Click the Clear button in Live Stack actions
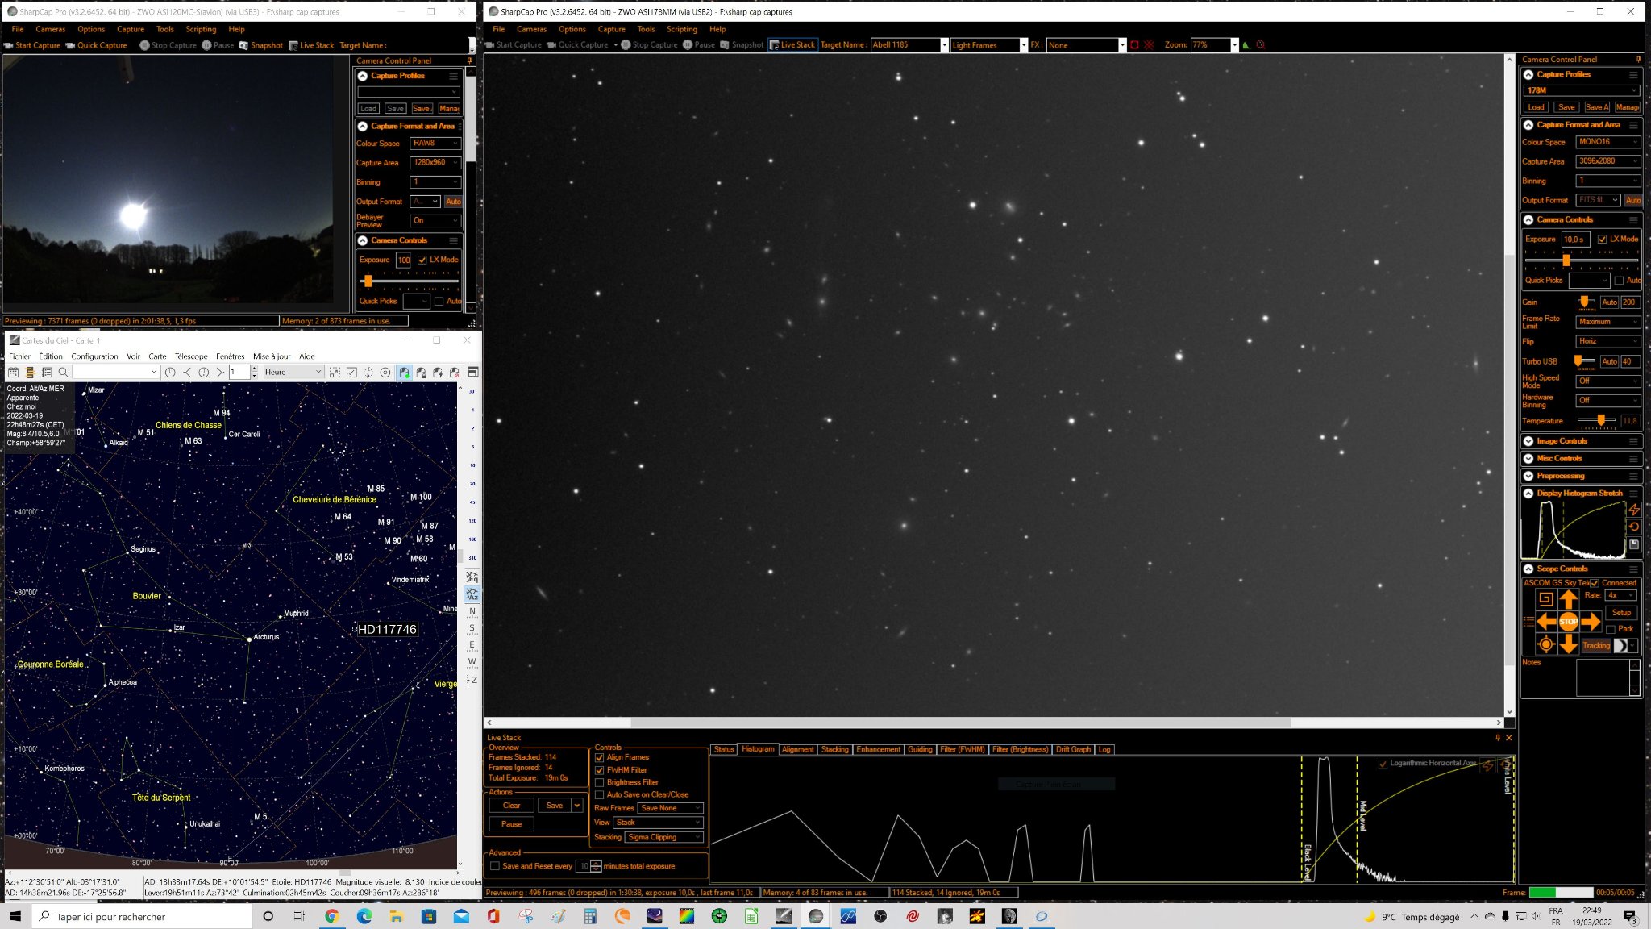Screen dimensions: 1651x929 point(511,806)
